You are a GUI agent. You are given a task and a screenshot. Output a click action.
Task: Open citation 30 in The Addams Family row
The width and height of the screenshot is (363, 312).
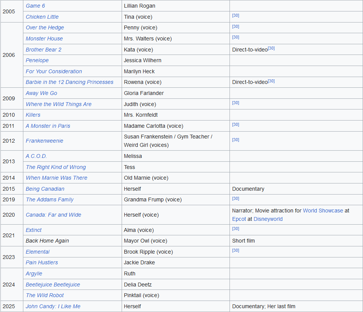(x=236, y=198)
